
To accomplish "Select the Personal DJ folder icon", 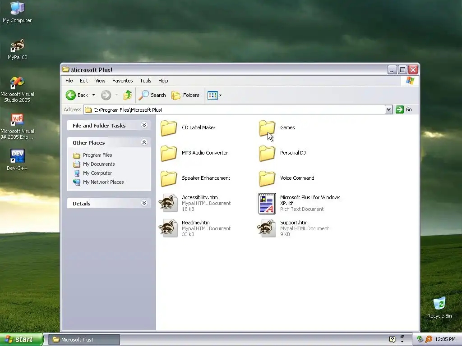I will click(267, 153).
